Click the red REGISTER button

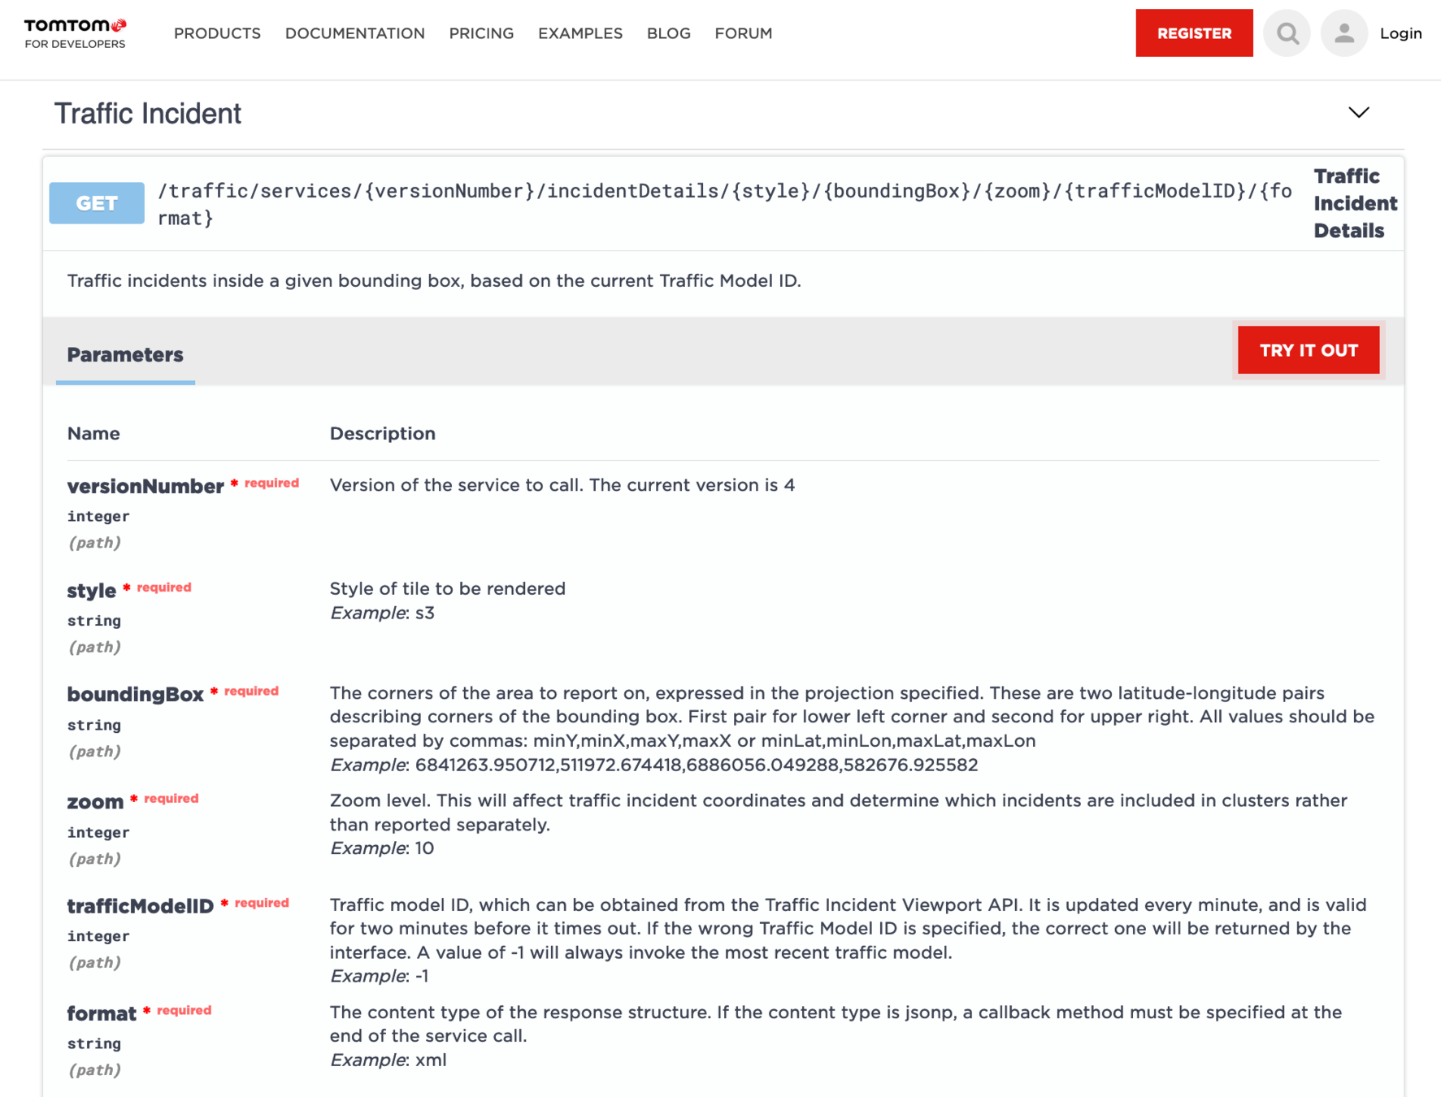point(1194,33)
